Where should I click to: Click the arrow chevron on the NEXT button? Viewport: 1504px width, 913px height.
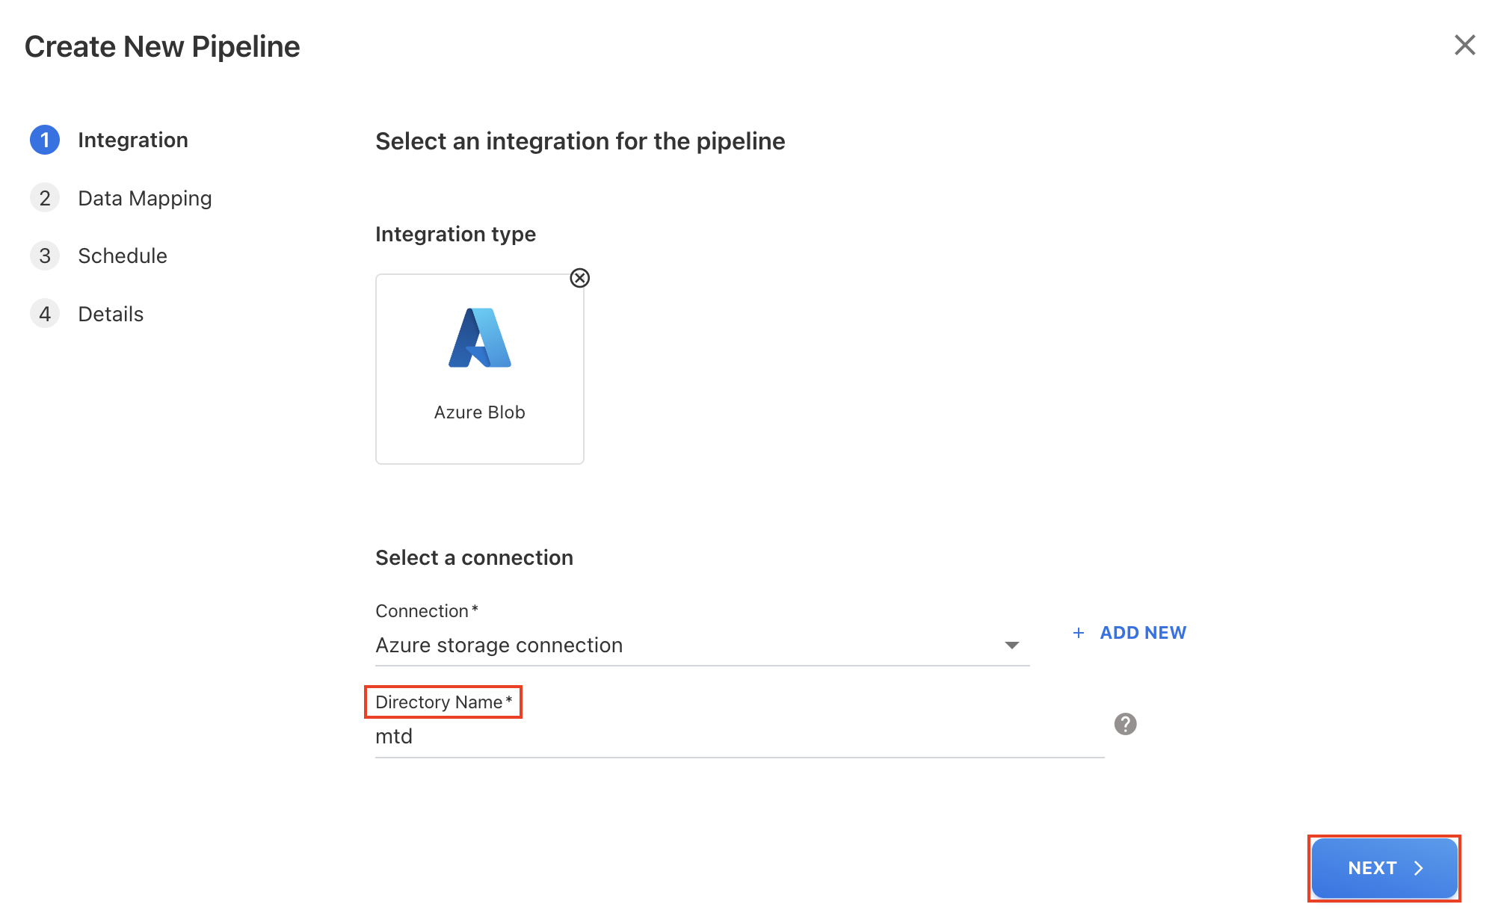tap(1419, 868)
